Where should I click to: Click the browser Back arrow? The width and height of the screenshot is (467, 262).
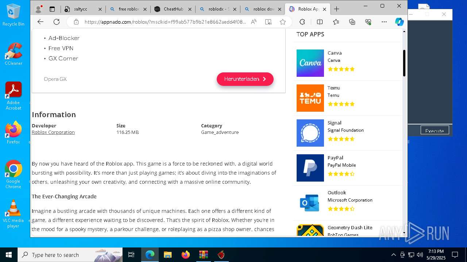click(40, 22)
